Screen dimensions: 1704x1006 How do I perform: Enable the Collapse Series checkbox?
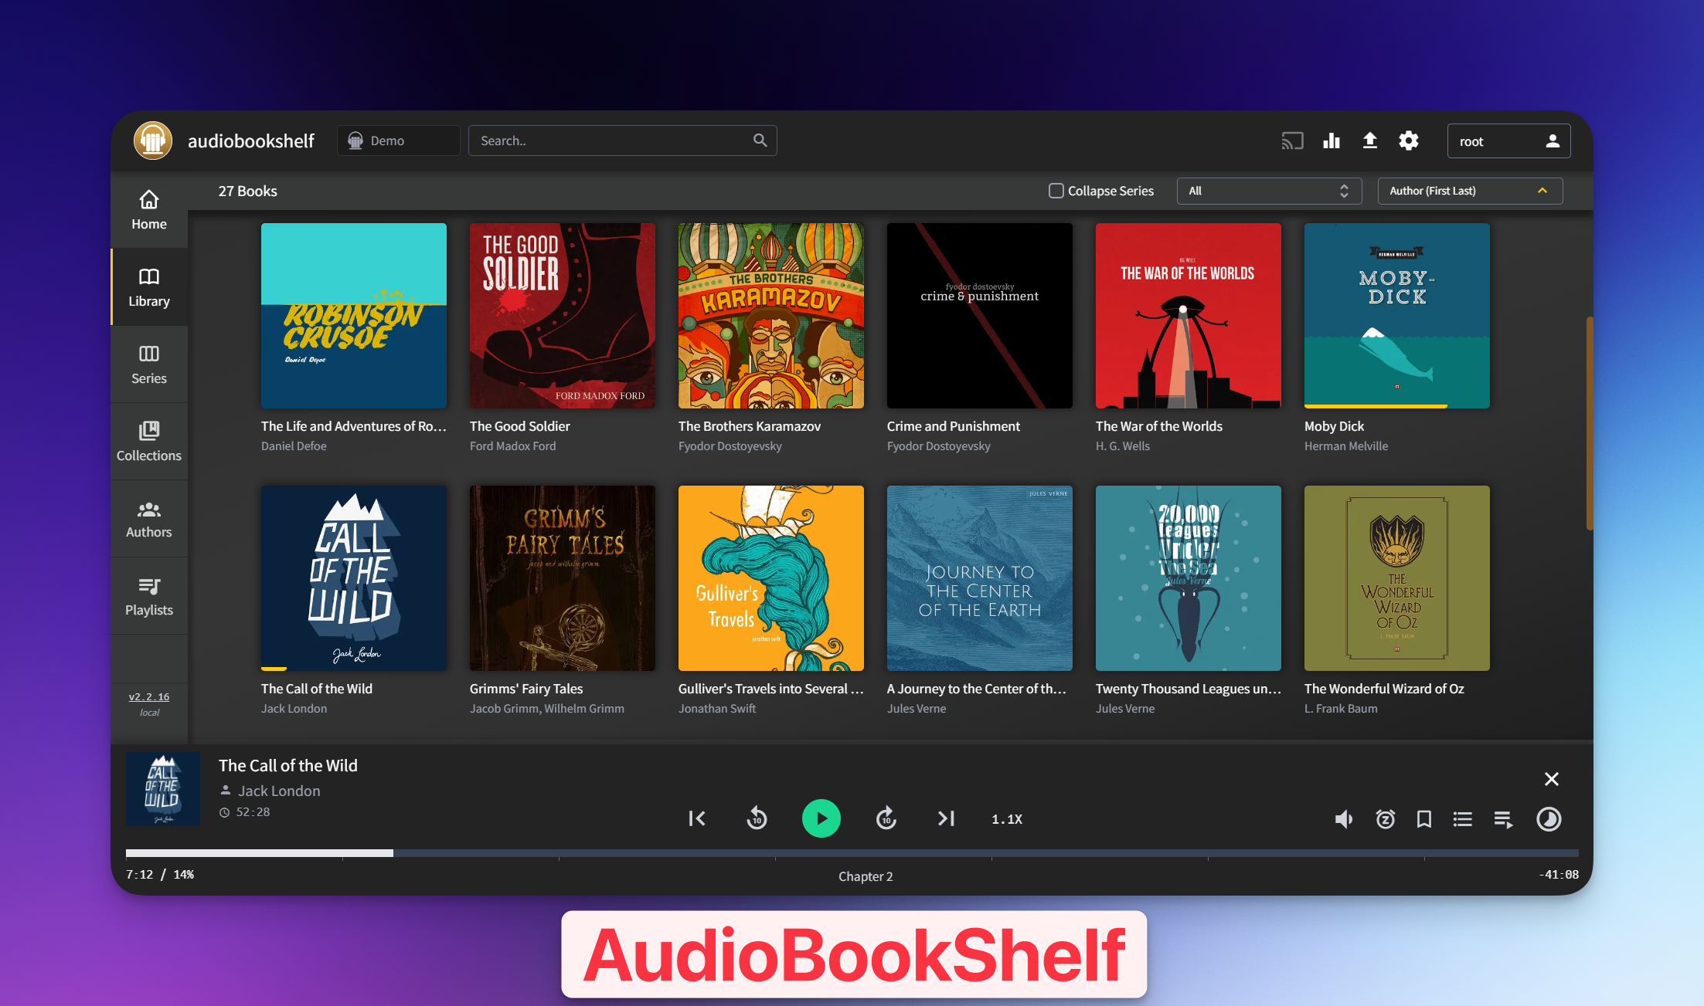1056,190
